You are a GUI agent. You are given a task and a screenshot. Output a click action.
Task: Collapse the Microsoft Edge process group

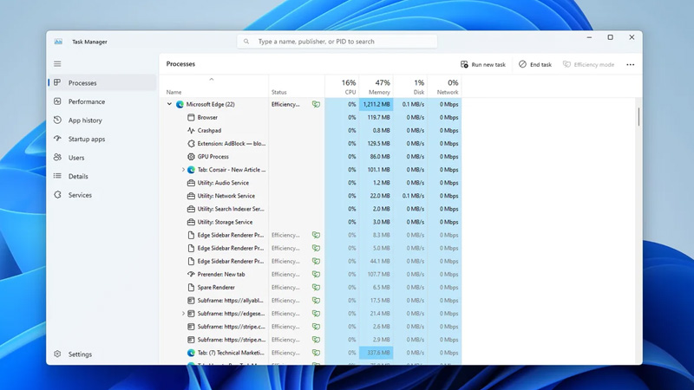(169, 104)
